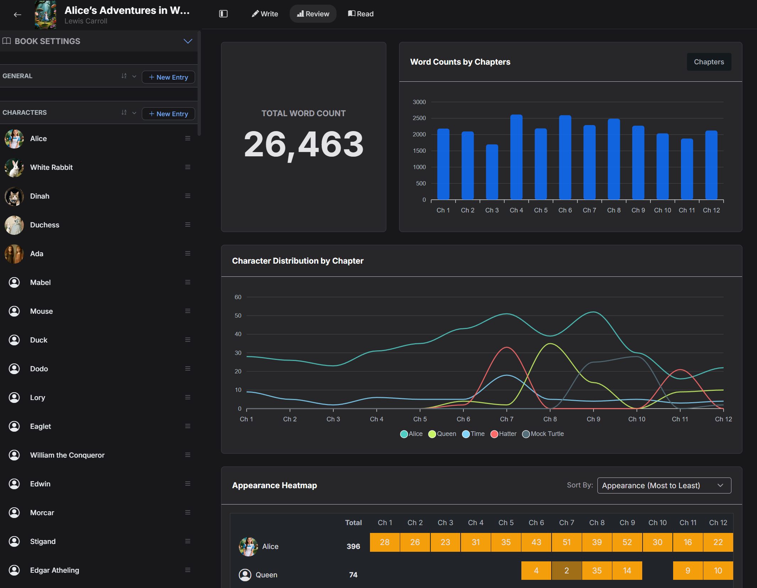The height and width of the screenshot is (588, 757).
Task: Click Lory row handle icon
Action: point(188,397)
